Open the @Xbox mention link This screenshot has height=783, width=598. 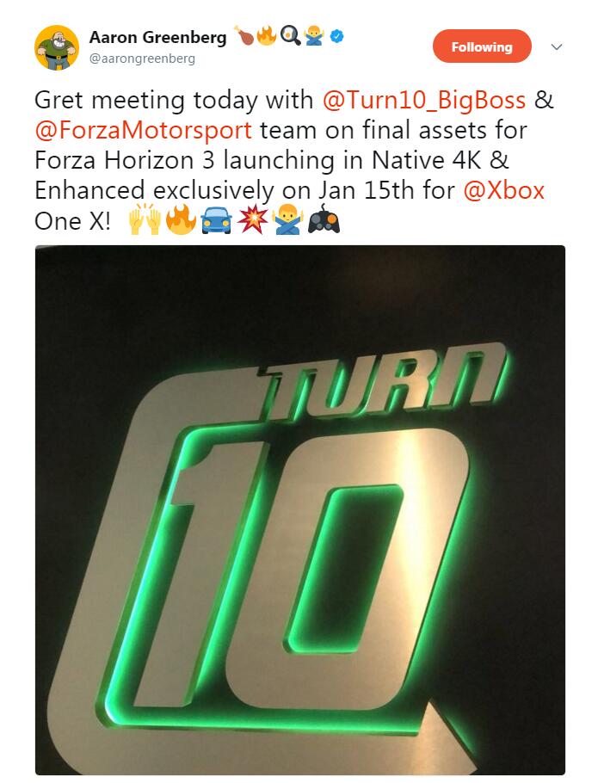pyautogui.click(x=503, y=190)
